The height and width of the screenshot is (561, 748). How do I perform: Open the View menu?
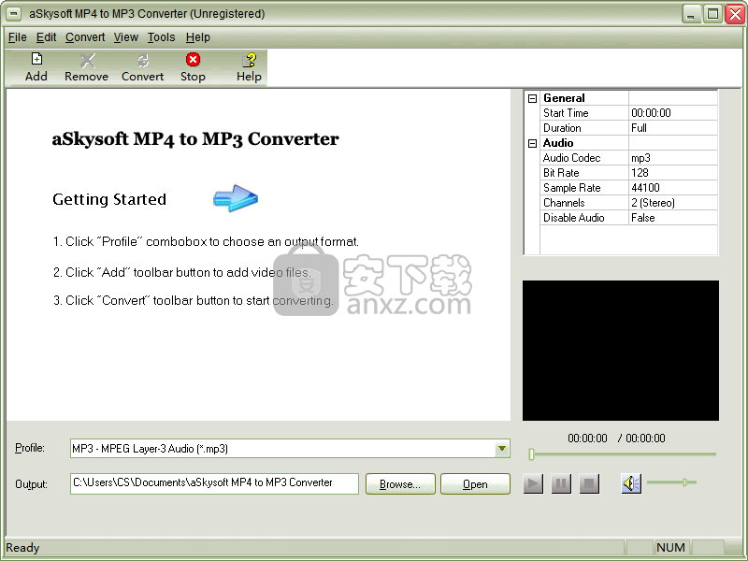[126, 37]
